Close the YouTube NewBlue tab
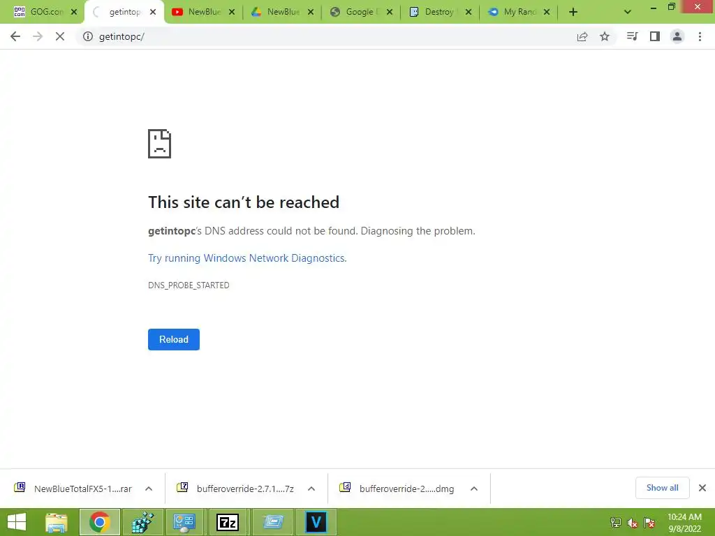The width and height of the screenshot is (715, 536). point(232,12)
